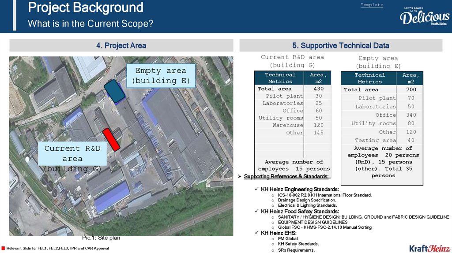
Task: Select Other value 120 in building E table
Action: tap(411, 132)
